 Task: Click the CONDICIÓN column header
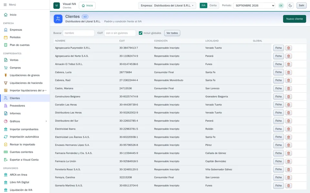click(x=161, y=41)
